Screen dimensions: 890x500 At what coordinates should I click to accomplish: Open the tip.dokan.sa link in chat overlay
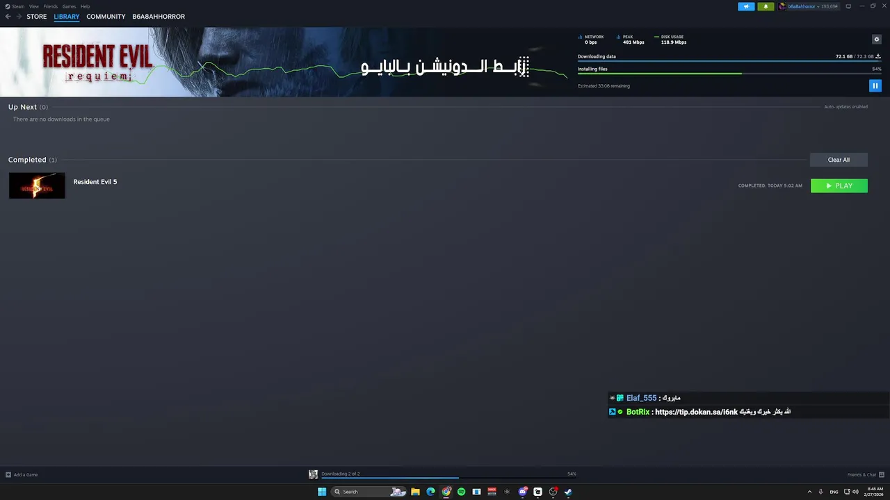(696, 412)
